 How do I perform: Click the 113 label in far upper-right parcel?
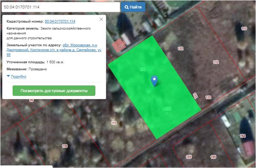click(244, 28)
